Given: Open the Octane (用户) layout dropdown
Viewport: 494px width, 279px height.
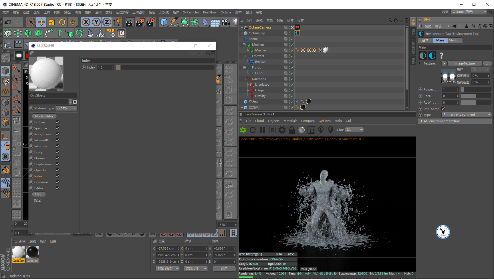Looking at the screenshot, I should 469,12.
